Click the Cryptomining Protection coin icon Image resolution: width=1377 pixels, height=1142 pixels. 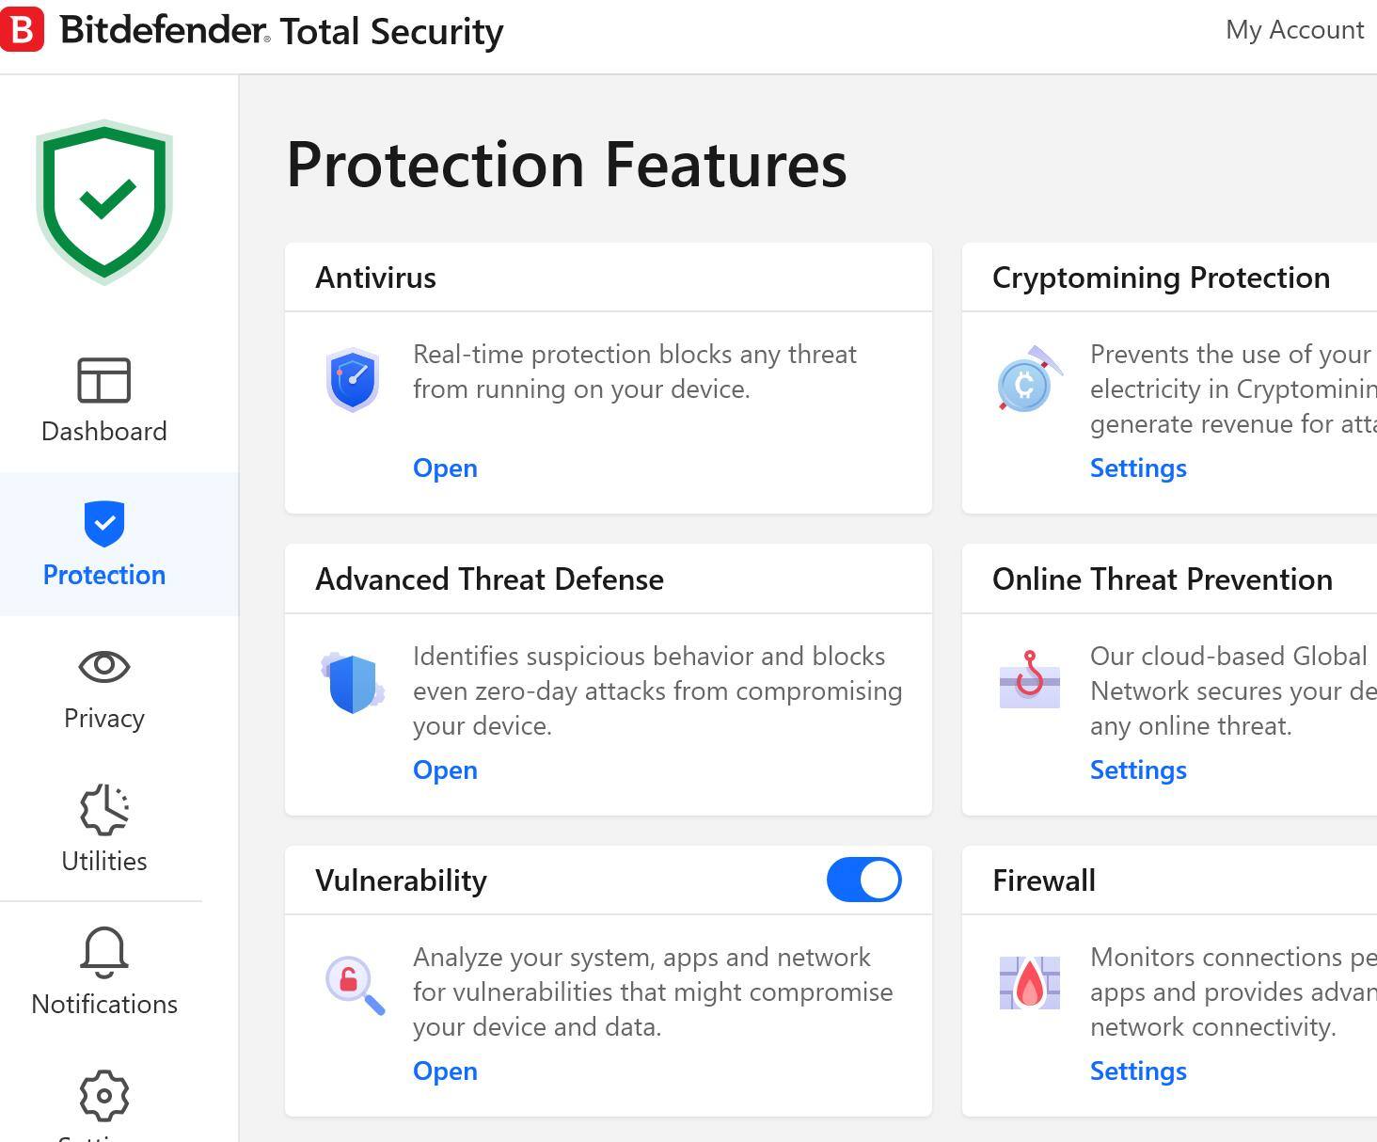1029,379
